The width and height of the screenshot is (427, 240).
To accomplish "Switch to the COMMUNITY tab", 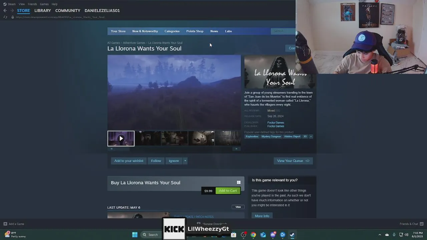I will [68, 11].
